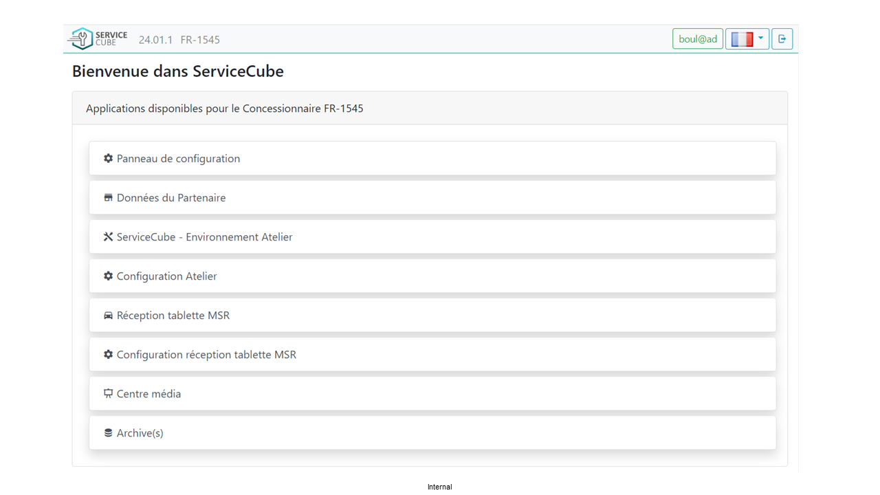880x495 pixels.
Task: Click heading Bienvenue dans ServiceCube
Action: tap(178, 71)
